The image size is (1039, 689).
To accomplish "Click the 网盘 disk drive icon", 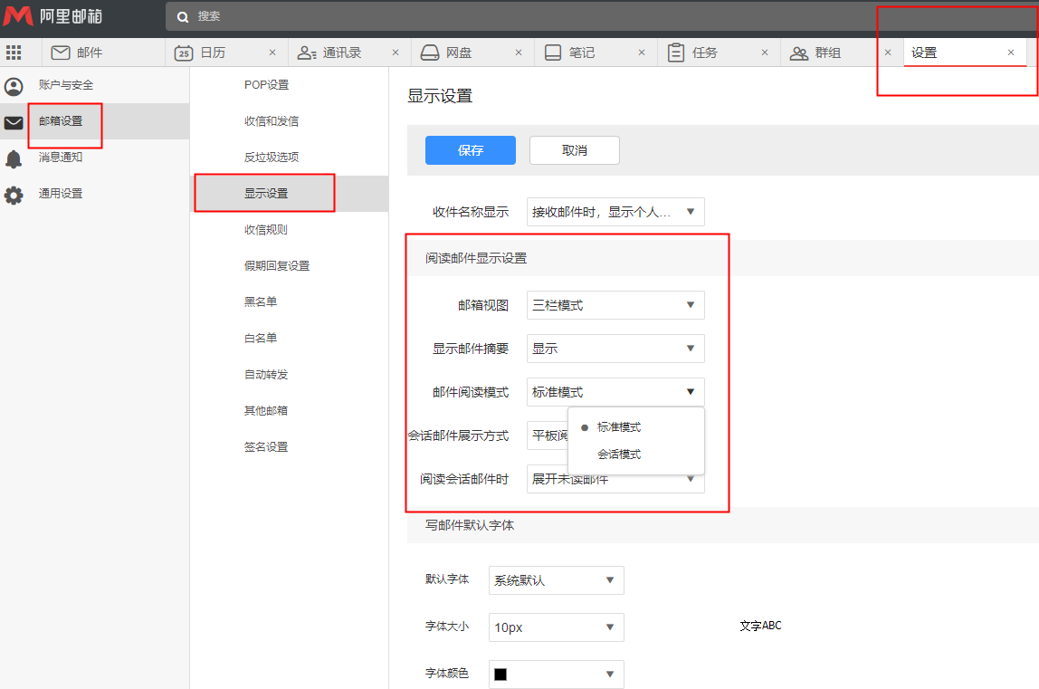I will point(430,53).
